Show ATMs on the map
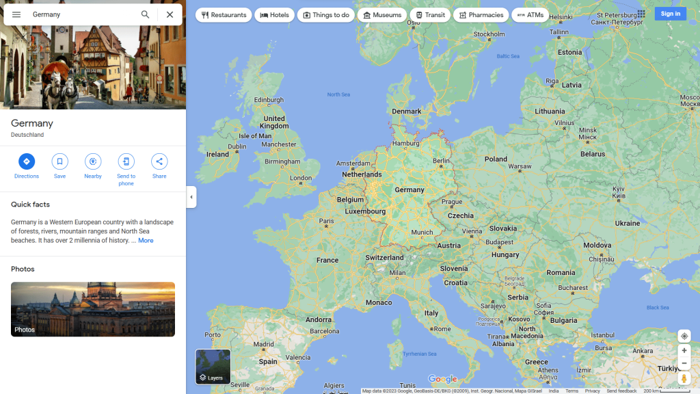Image resolution: width=700 pixels, height=394 pixels. coord(530,15)
